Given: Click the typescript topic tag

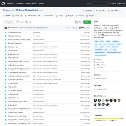Looking at the screenshot, I should point(115,47).
